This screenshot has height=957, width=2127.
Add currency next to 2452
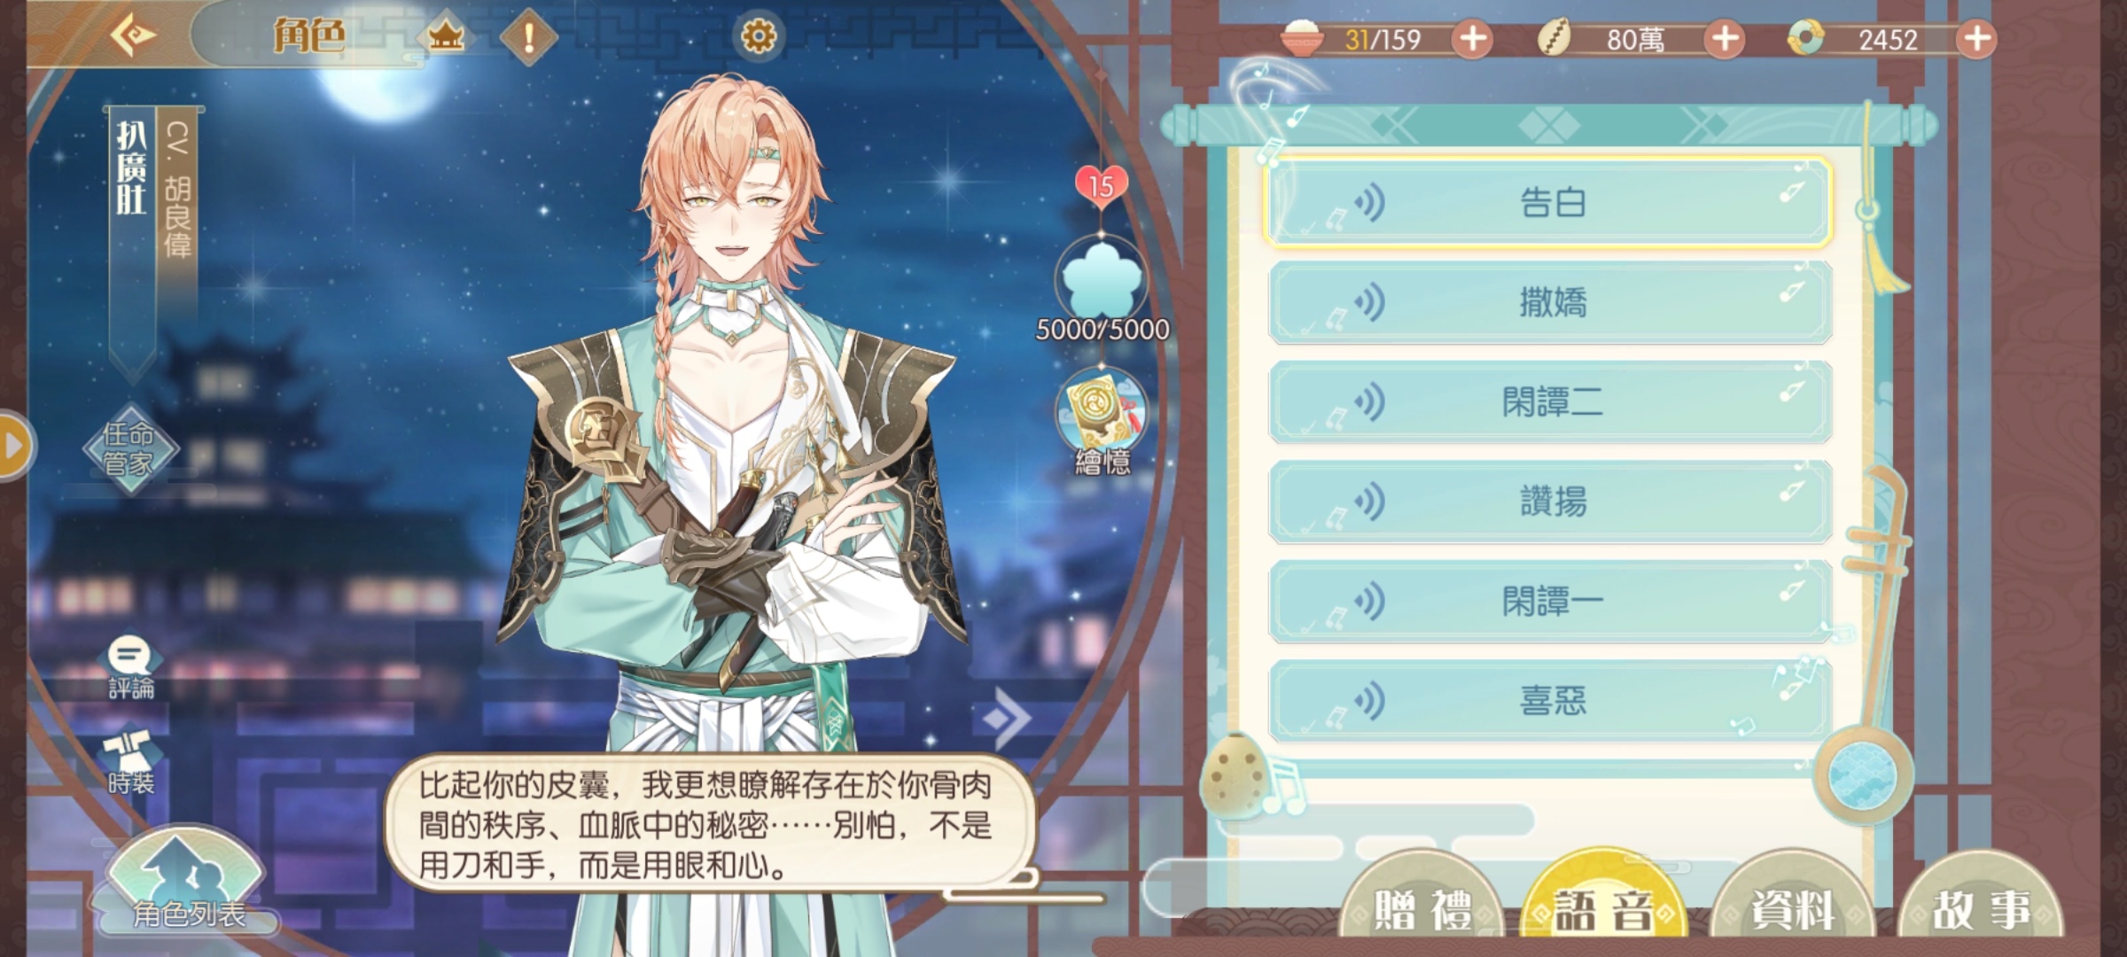click(x=1975, y=39)
